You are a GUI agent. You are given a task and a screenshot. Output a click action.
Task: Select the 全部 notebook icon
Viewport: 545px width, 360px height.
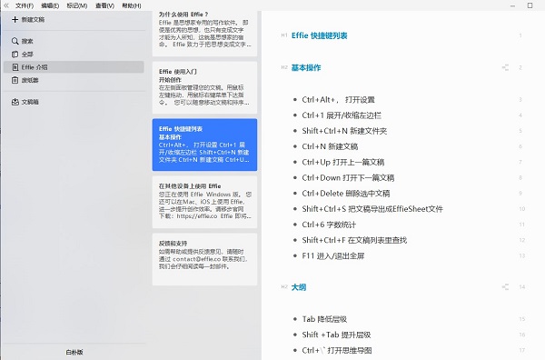click(x=15, y=55)
